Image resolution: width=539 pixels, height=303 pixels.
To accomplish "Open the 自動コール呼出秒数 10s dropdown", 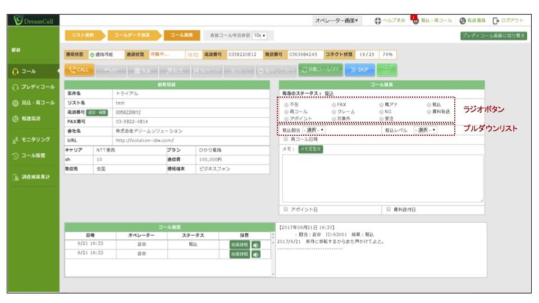I will [259, 35].
